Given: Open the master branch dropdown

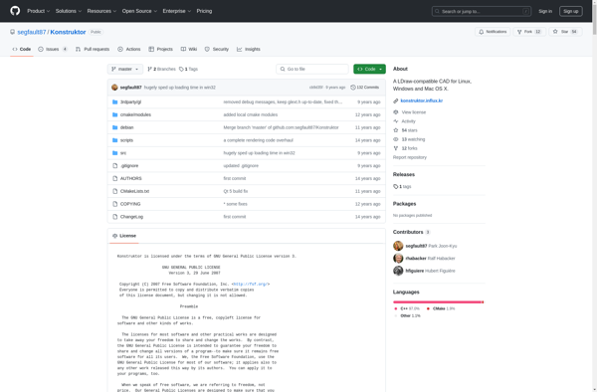Looking at the screenshot, I should (125, 69).
